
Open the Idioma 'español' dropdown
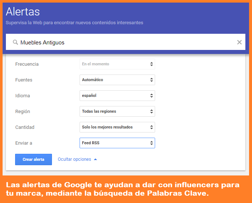coord(117,95)
